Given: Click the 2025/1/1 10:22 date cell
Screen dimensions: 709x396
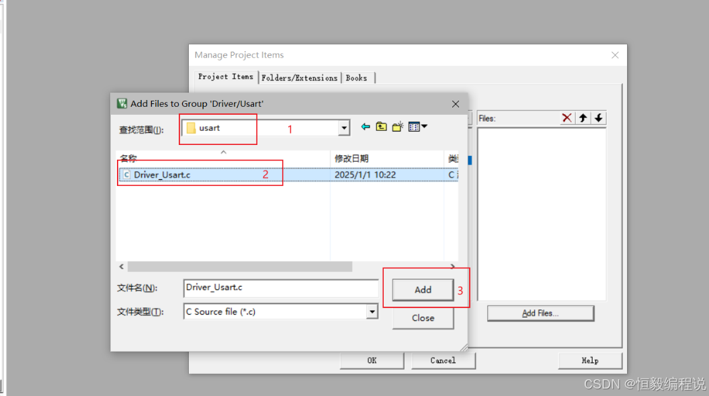Looking at the screenshot, I should (366, 175).
